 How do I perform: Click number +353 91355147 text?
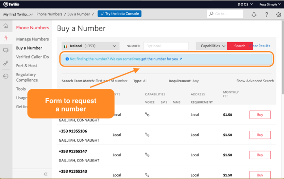click(73, 151)
